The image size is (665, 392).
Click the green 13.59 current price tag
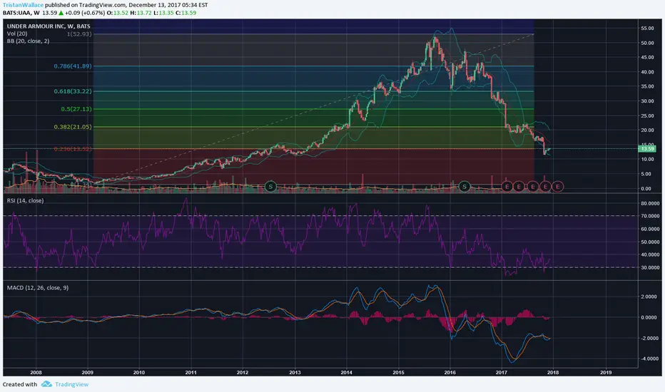click(646, 149)
